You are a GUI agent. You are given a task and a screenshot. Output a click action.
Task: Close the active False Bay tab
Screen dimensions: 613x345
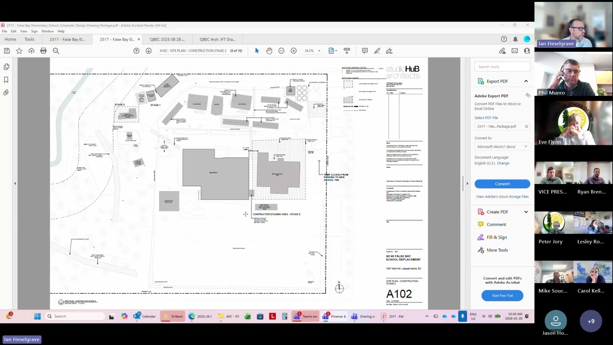pos(139,39)
